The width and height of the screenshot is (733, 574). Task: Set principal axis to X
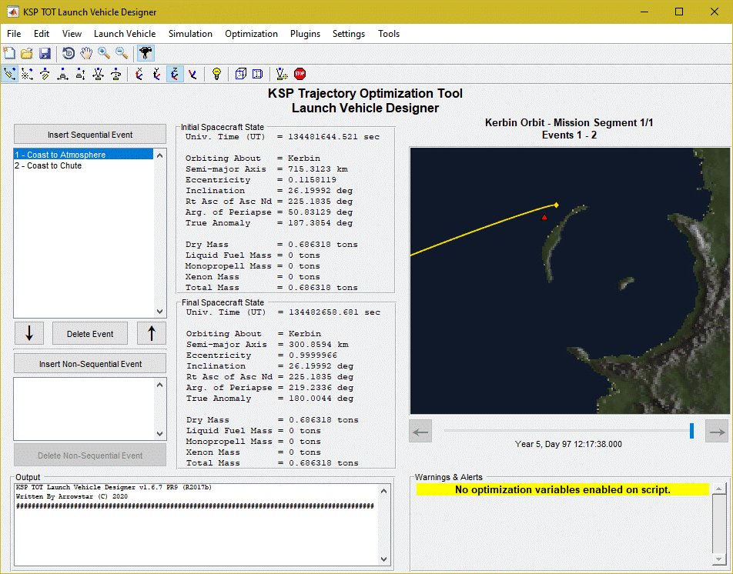(x=139, y=74)
